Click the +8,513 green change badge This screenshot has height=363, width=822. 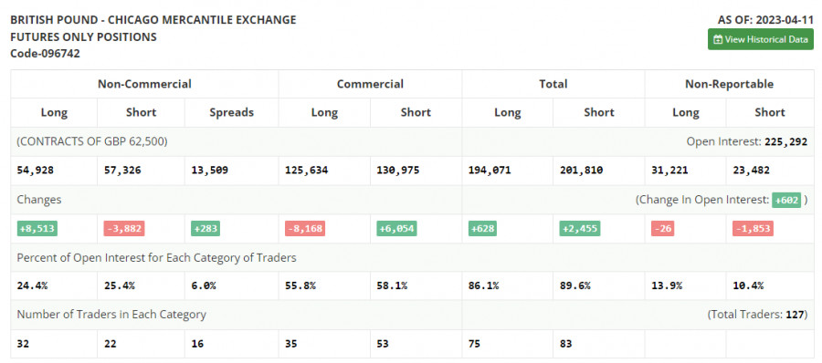pos(37,229)
